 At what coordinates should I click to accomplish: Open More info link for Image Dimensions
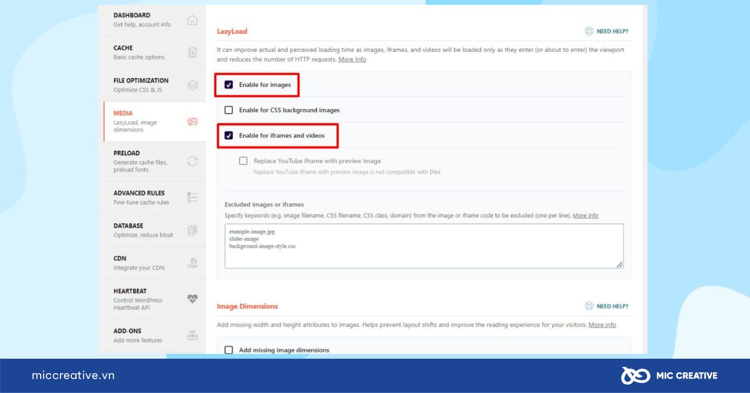click(602, 324)
